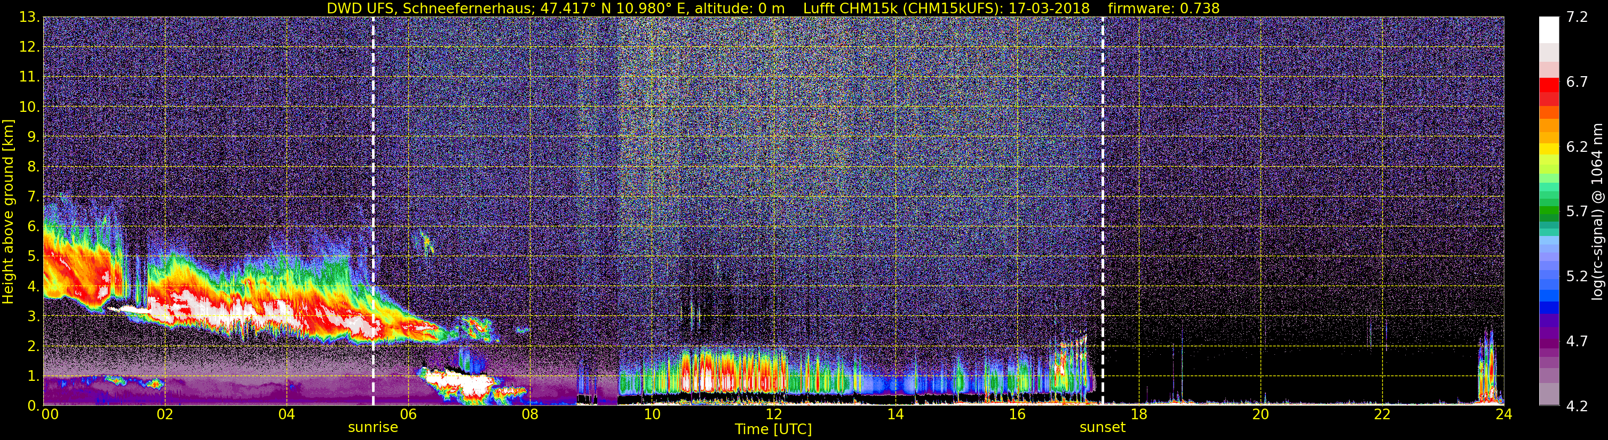Viewport: 1608px width, 440px height.
Task: Click the x-axis tick label '16'
Action: (1017, 414)
